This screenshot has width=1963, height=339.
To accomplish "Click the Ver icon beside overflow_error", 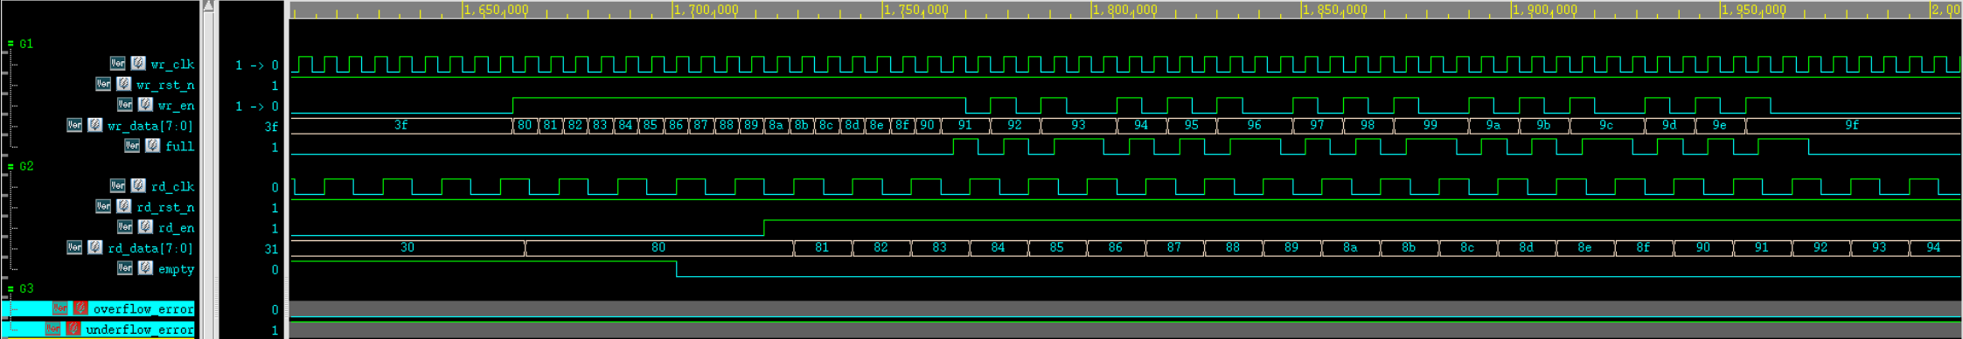I will pyautogui.click(x=59, y=308).
